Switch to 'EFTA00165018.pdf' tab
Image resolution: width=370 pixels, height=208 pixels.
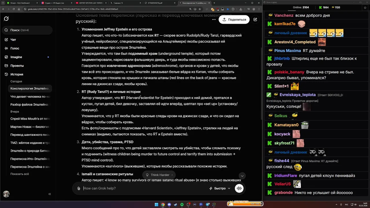pos(160,3)
